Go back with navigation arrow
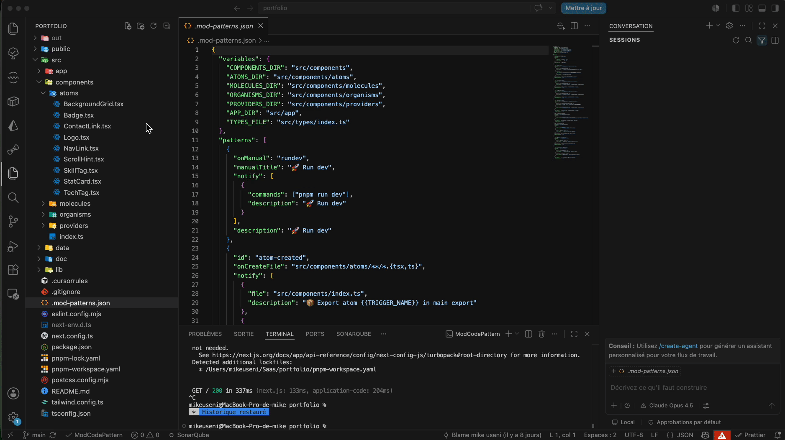The width and height of the screenshot is (785, 440). coord(237,8)
